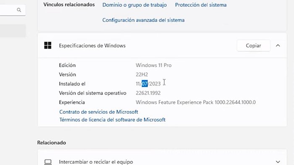Screen dimensions: 294x165
Task: Click the Especificaciones de Windows header title
Action: pos(92,46)
